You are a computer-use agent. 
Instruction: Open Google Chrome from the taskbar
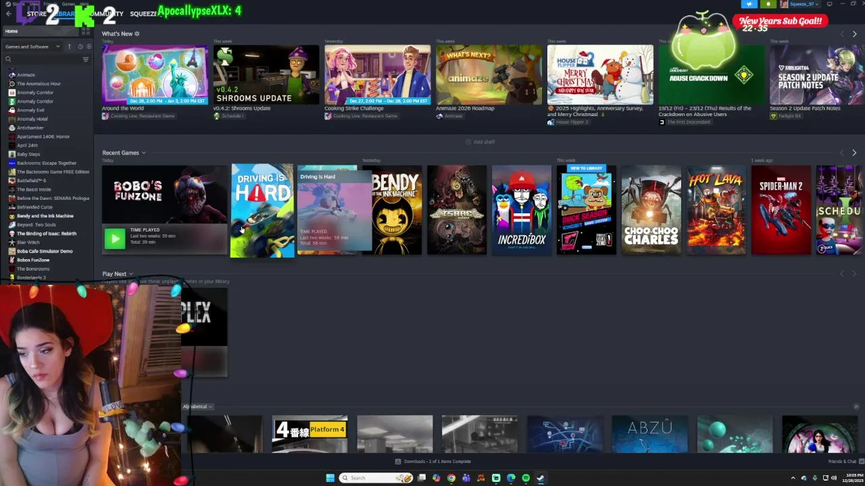point(451,478)
